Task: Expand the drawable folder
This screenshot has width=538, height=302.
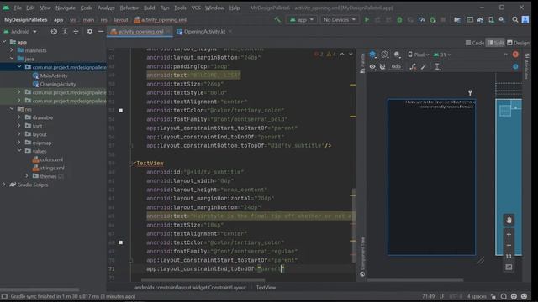Action: coord(19,117)
